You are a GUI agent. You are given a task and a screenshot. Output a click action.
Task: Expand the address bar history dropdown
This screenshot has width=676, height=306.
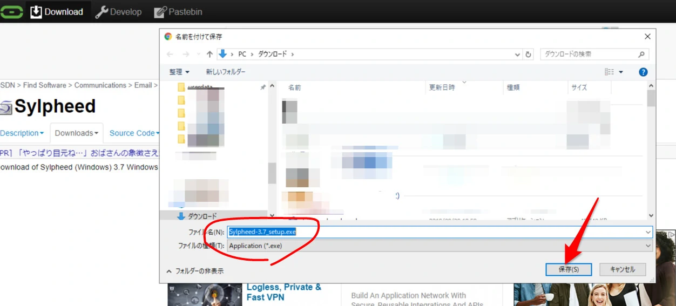517,55
